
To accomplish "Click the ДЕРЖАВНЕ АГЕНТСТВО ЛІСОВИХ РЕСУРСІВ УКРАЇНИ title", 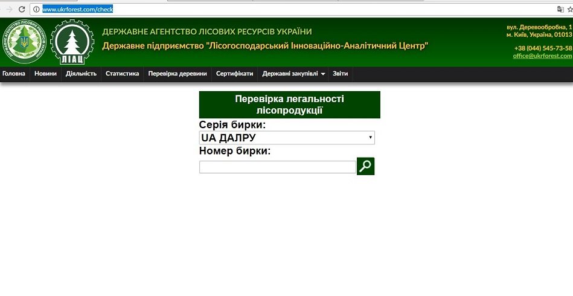I will (207, 32).
